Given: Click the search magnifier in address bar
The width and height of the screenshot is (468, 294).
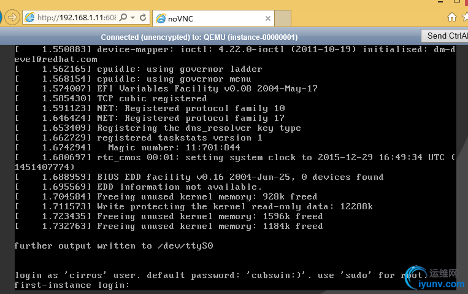Looking at the screenshot, I should tap(123, 18).
